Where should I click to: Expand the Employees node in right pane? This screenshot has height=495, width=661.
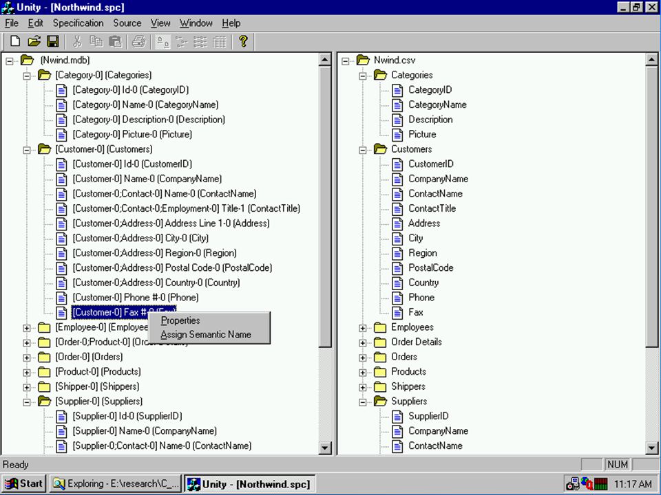tap(363, 328)
